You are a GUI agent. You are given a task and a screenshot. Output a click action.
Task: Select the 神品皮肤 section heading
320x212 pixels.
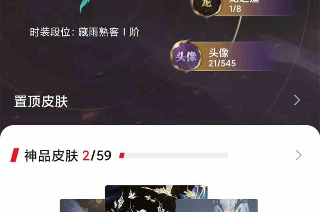(51, 156)
